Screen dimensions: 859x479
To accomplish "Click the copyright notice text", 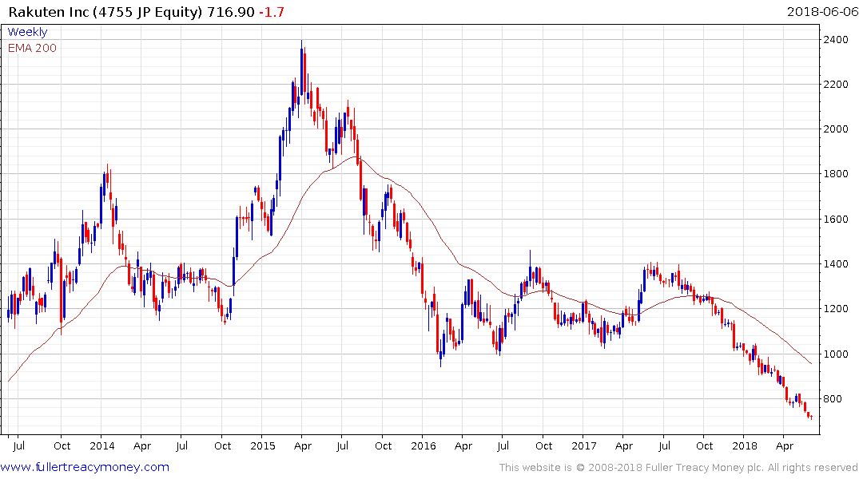I will (x=678, y=468).
